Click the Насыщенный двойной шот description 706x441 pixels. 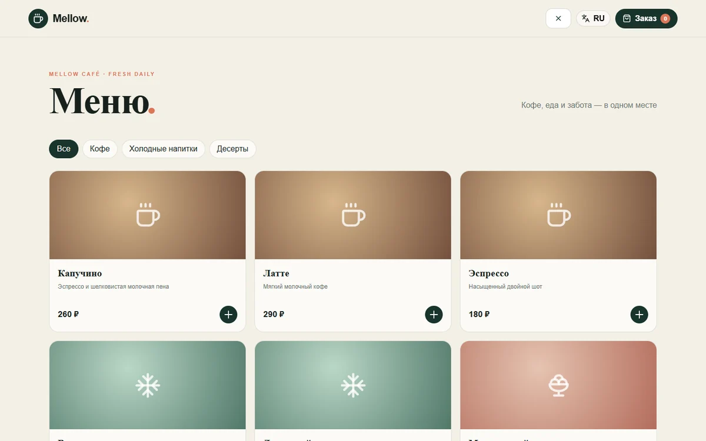[505, 287]
